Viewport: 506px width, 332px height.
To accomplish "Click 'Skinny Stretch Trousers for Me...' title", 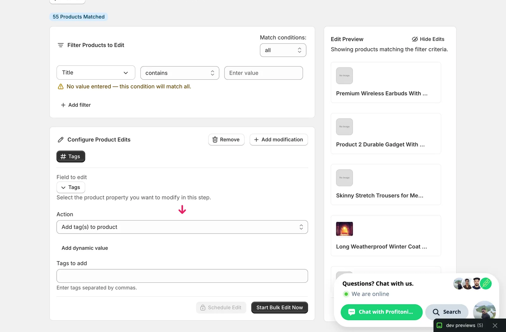I will click(380, 196).
